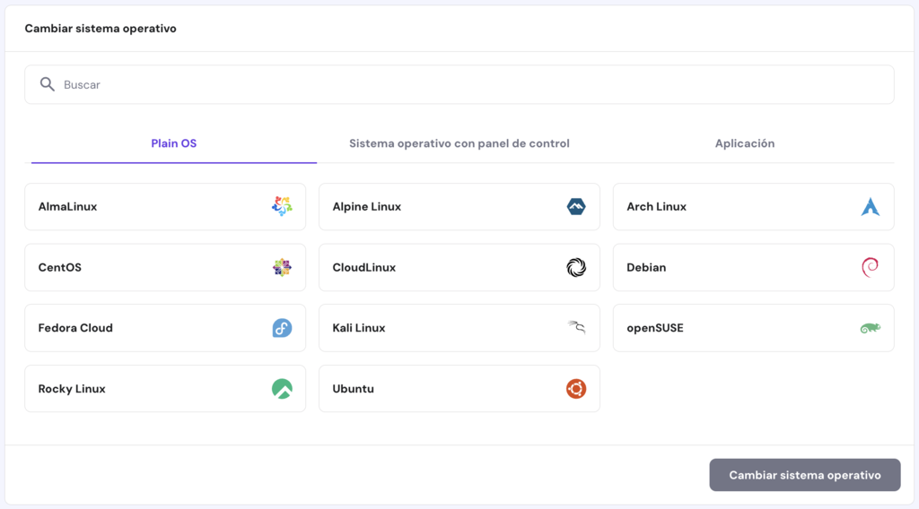Select the Debian option label

pyautogui.click(x=646, y=267)
